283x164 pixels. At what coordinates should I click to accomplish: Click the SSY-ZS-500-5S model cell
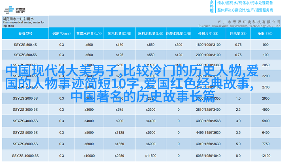(x=25, y=55)
